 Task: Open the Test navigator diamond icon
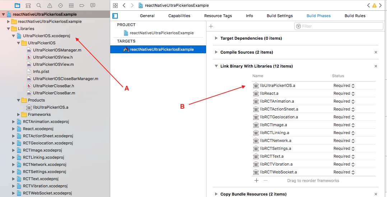coord(60,5)
